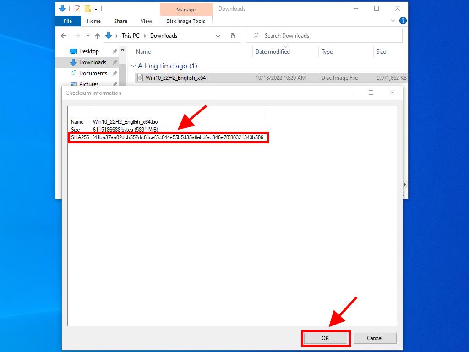This screenshot has height=352, width=469.
Task: Select Documents in the navigation pane
Action: (x=93, y=73)
